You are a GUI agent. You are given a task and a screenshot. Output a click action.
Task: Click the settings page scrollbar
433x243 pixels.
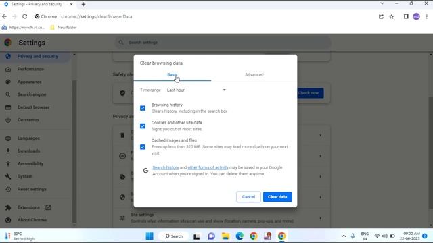tap(430, 153)
